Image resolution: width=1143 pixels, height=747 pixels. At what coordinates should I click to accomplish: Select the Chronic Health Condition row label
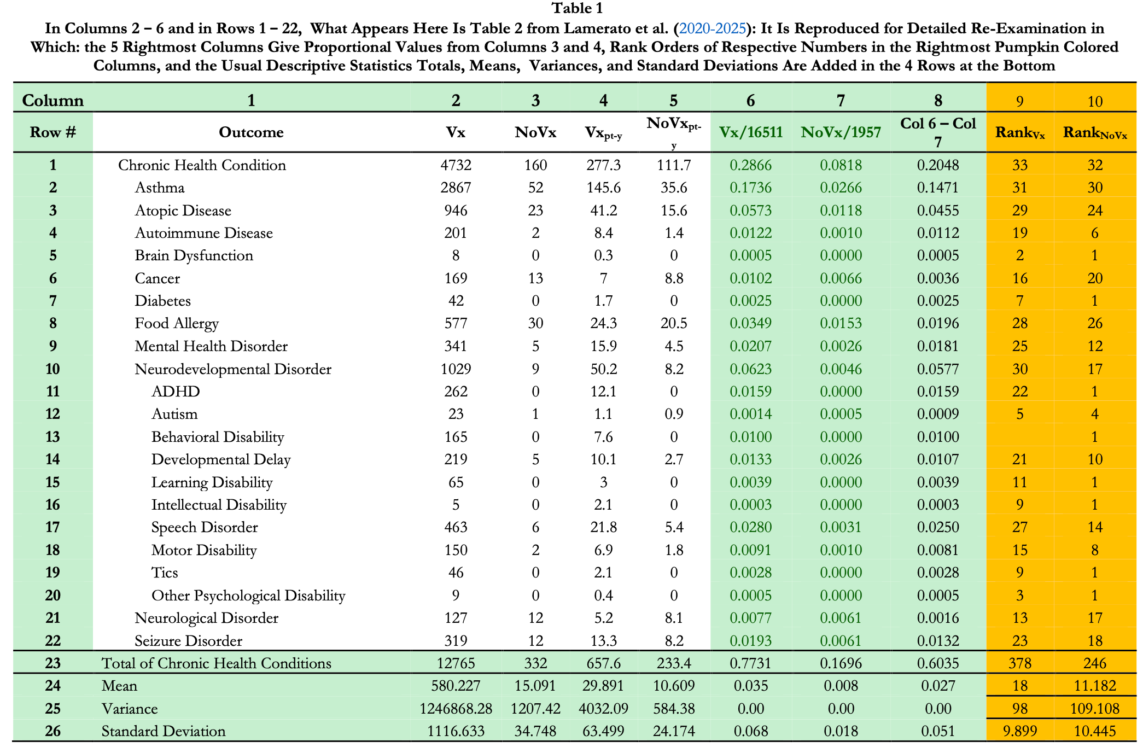tap(202, 165)
